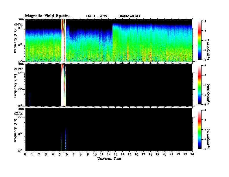This screenshot has width=229, height=177.
Task: Click the -4 label on dH/dt color bar
Action: click(x=205, y=21)
